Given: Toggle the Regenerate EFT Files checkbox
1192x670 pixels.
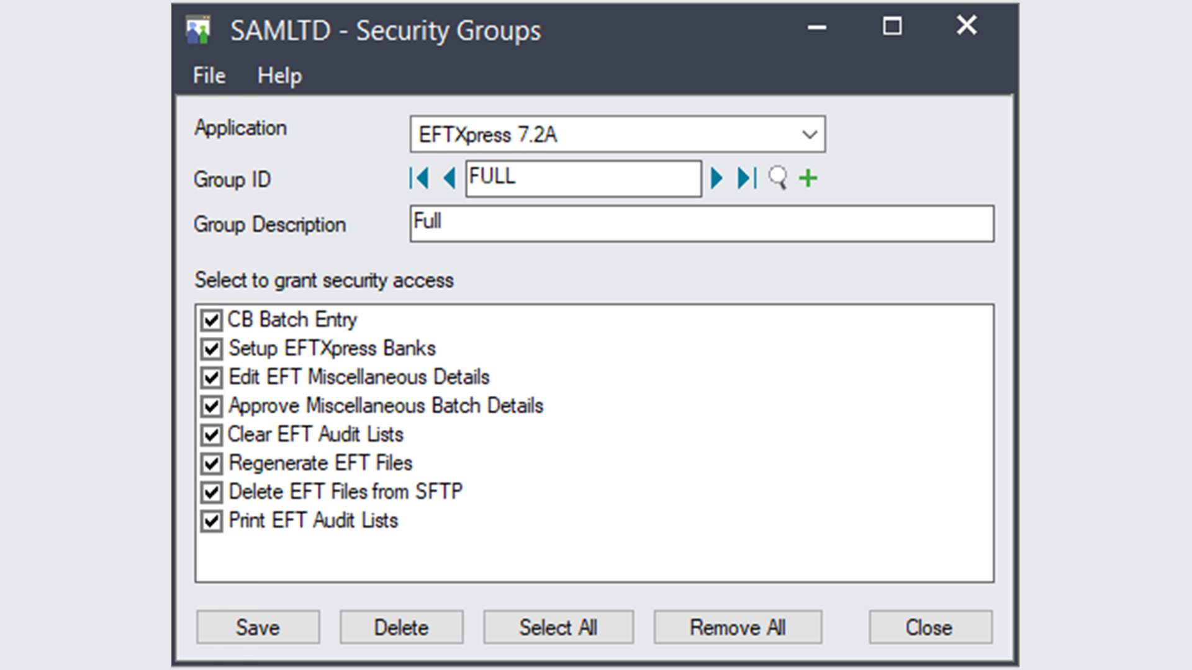Looking at the screenshot, I should (210, 463).
